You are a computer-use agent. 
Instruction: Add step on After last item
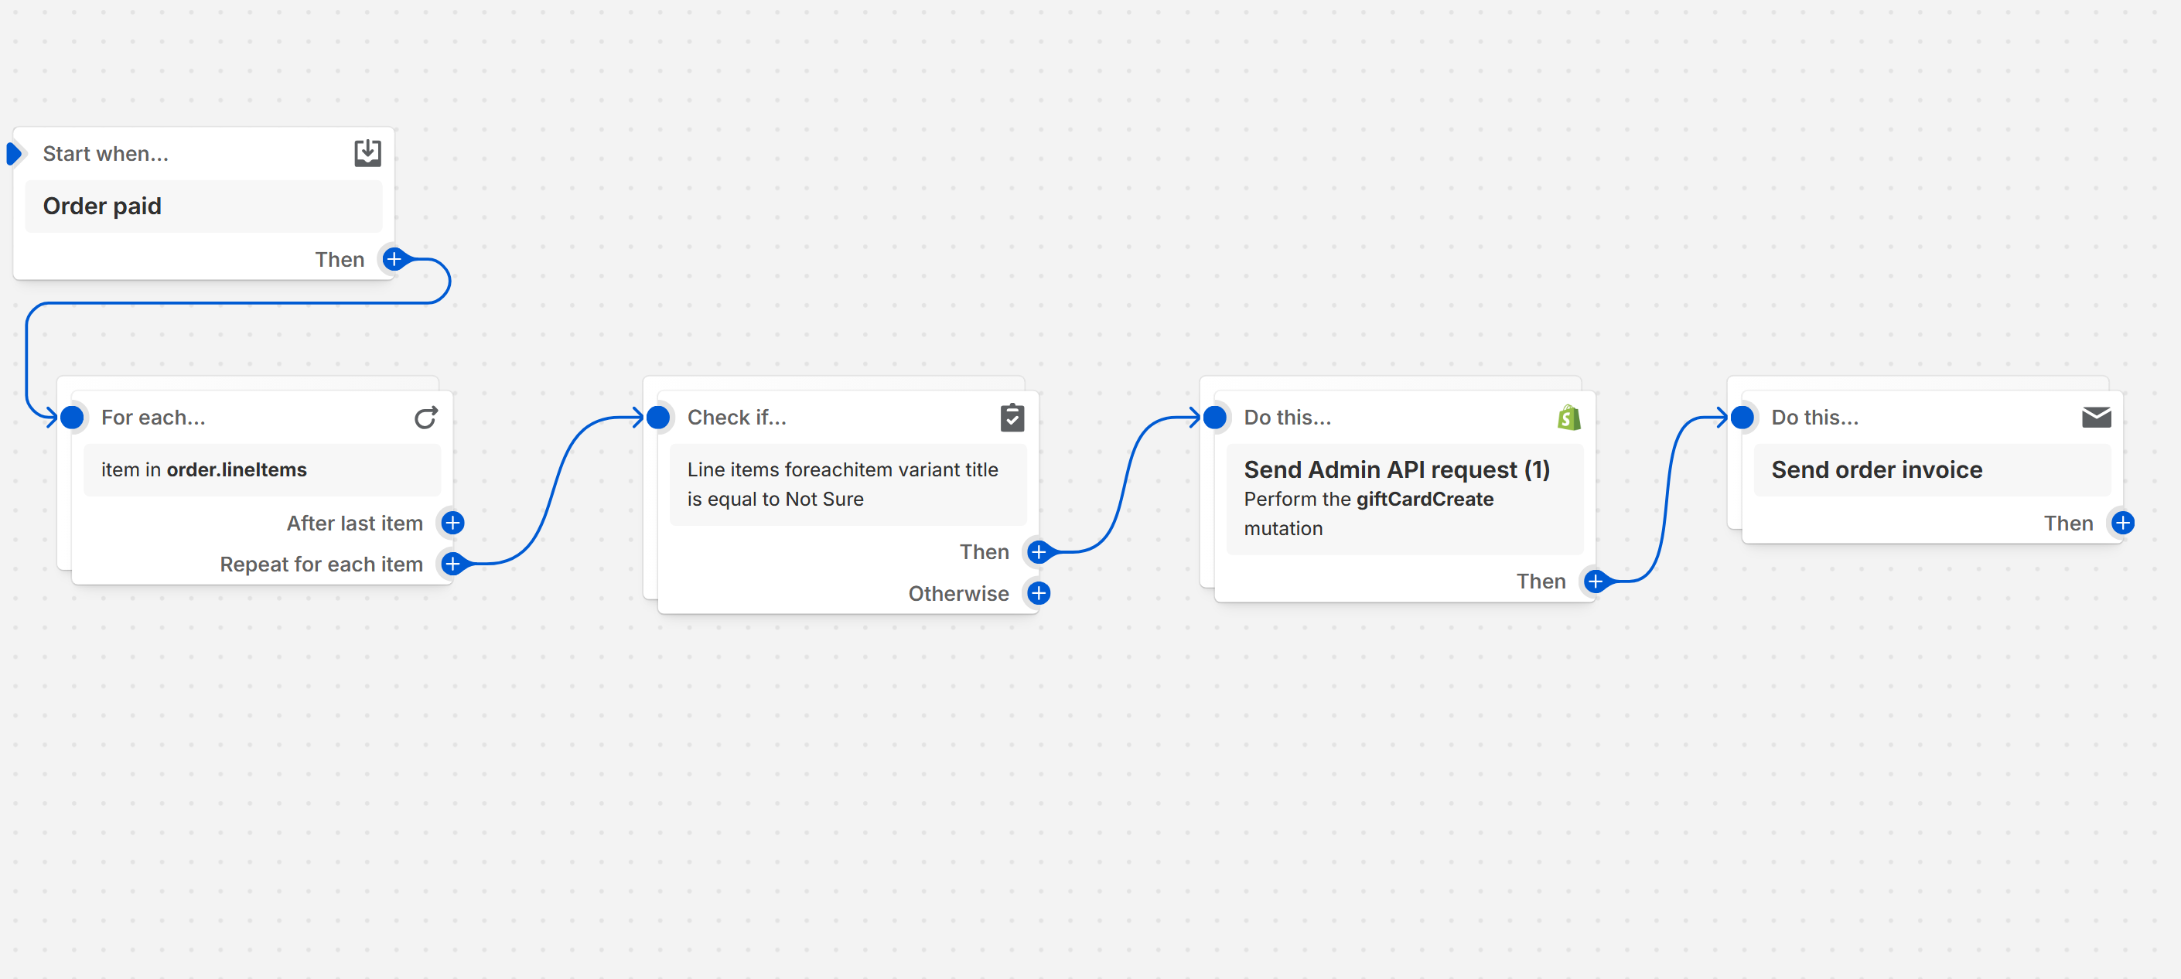pyautogui.click(x=453, y=524)
